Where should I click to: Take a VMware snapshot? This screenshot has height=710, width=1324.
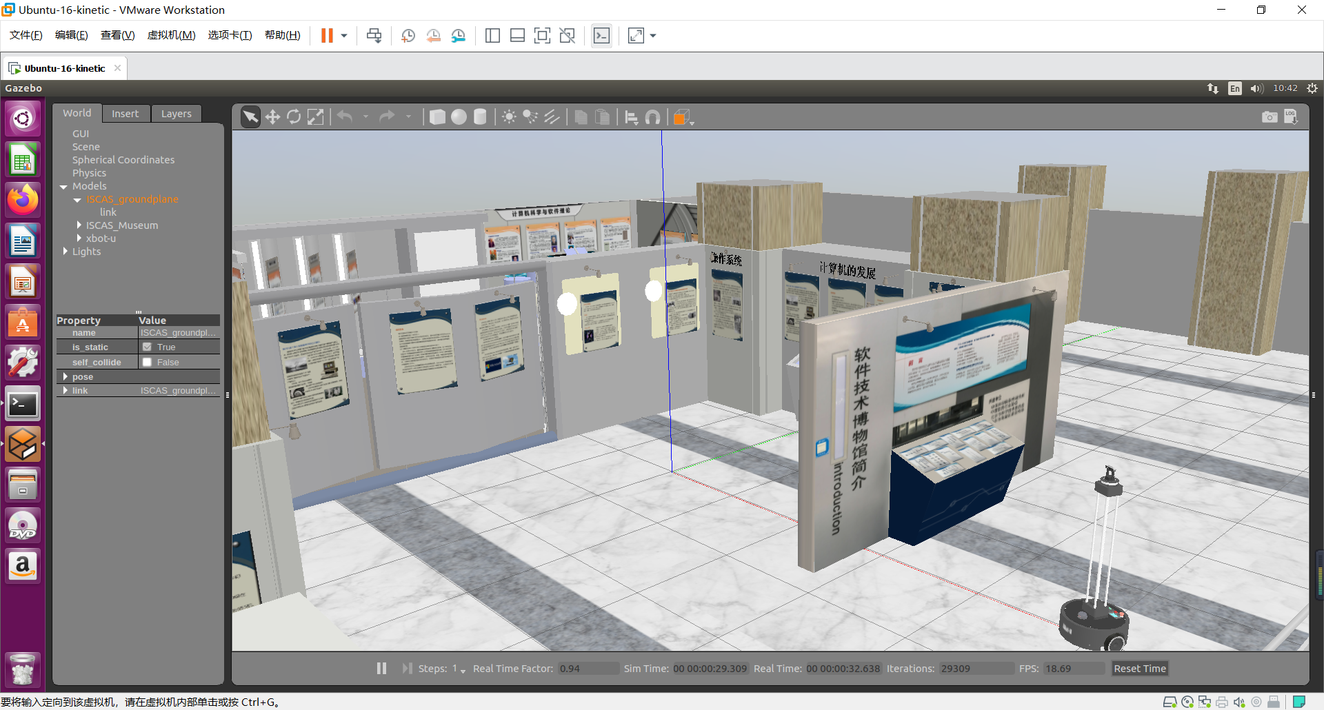[408, 36]
